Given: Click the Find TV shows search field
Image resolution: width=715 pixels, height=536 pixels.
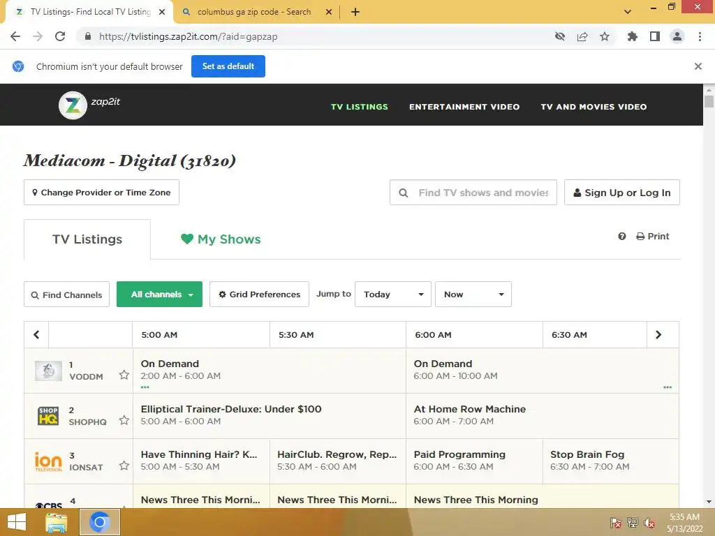Looking at the screenshot, I should pos(473,193).
